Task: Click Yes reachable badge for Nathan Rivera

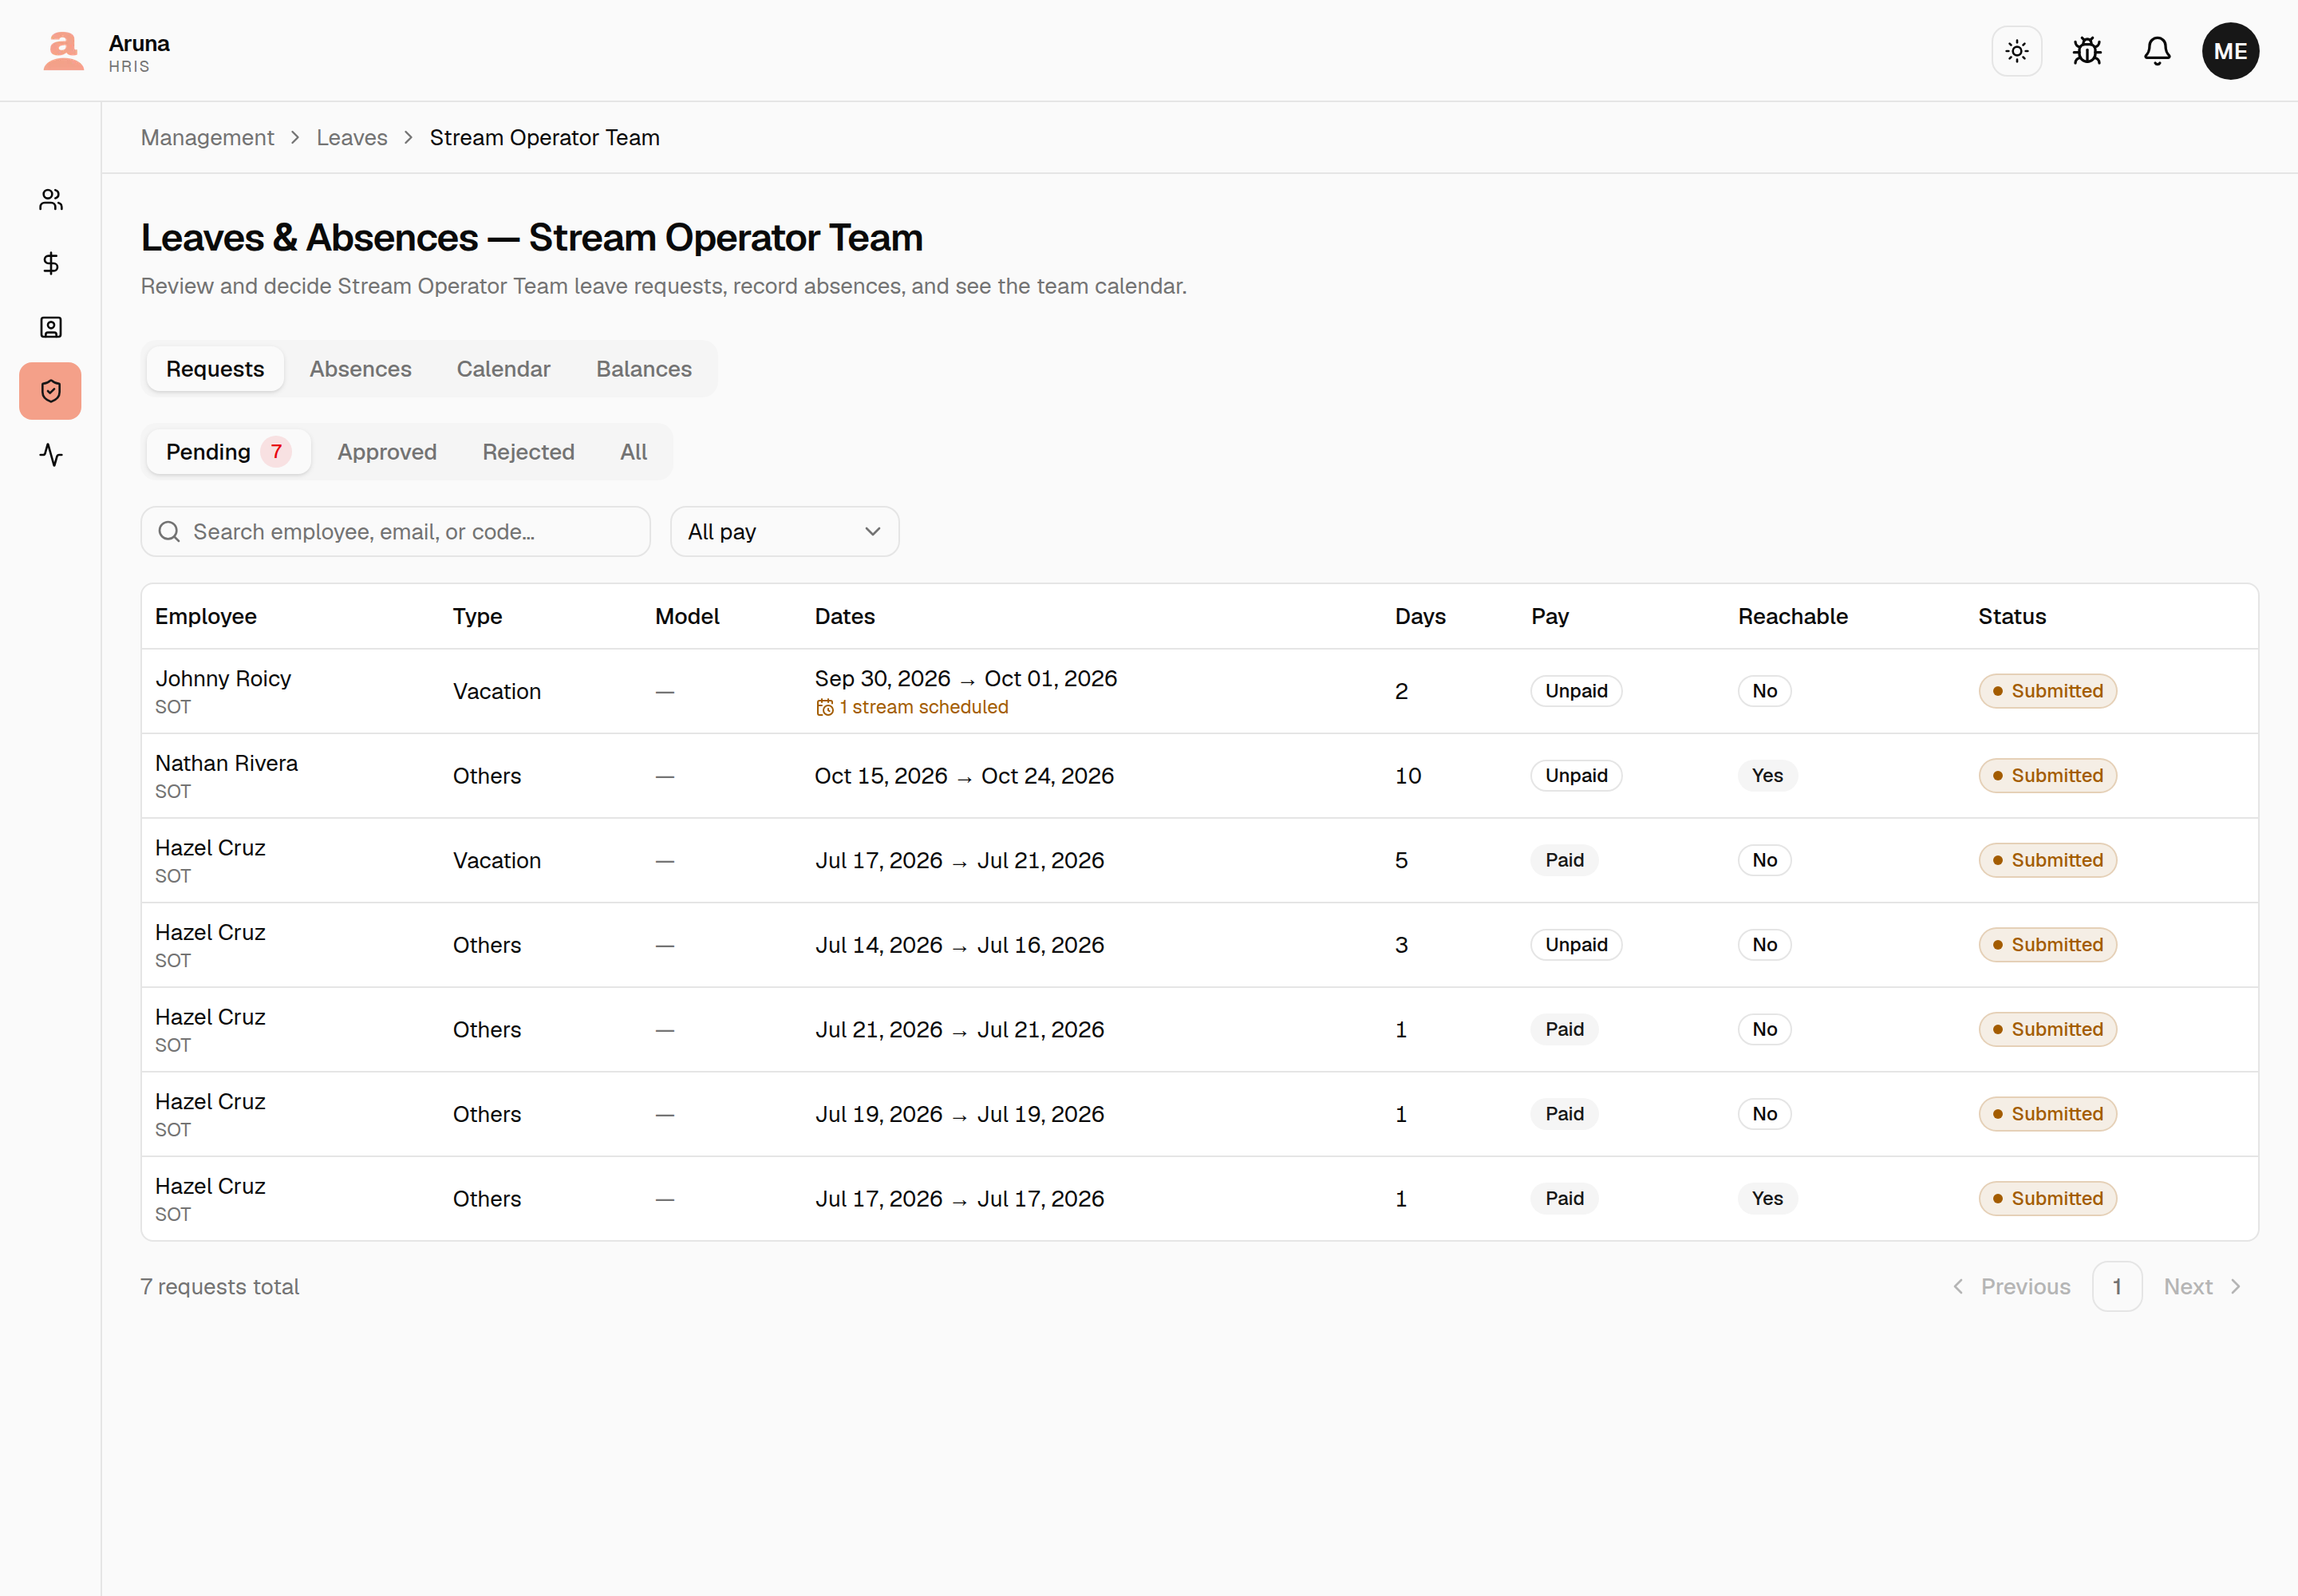Action: (x=1767, y=776)
